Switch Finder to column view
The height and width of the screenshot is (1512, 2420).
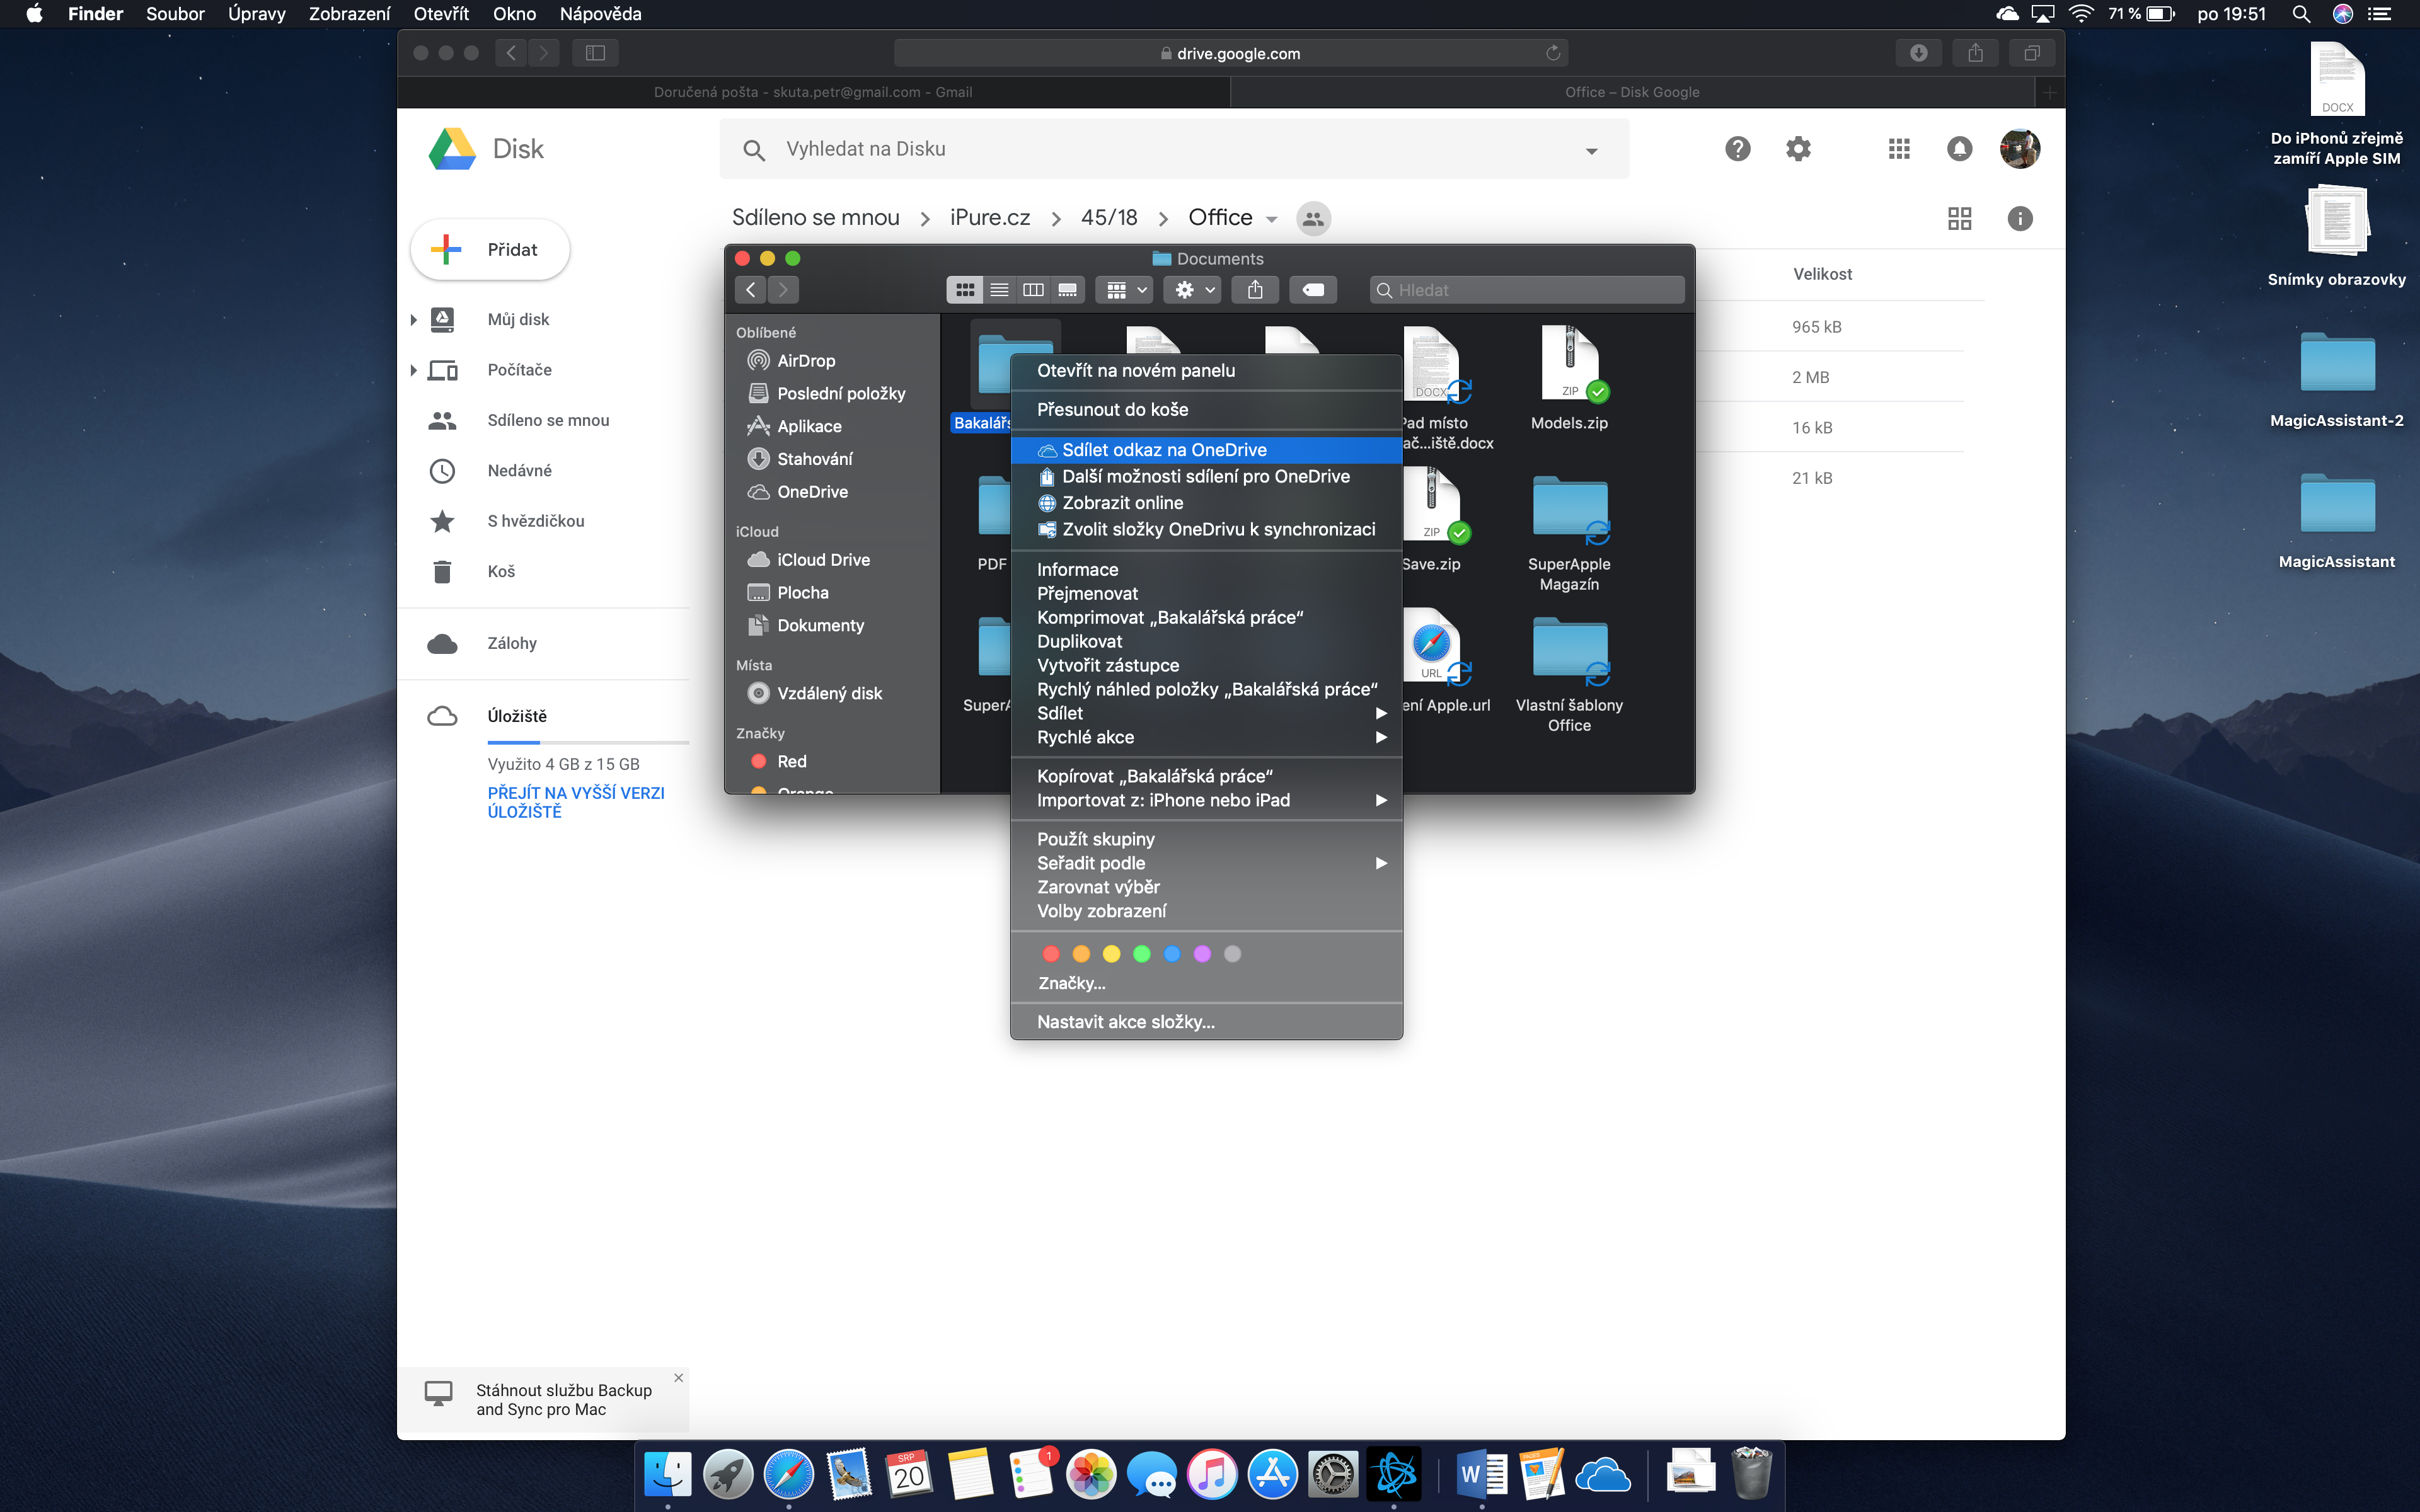1033,290
